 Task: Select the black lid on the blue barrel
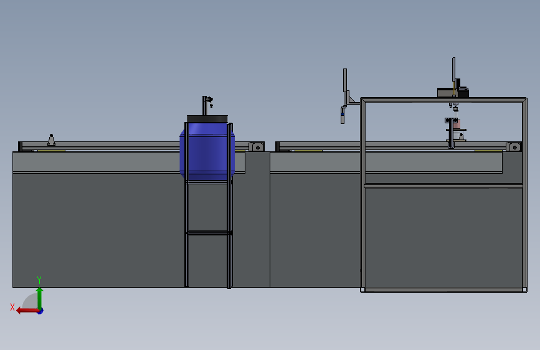pos(207,119)
